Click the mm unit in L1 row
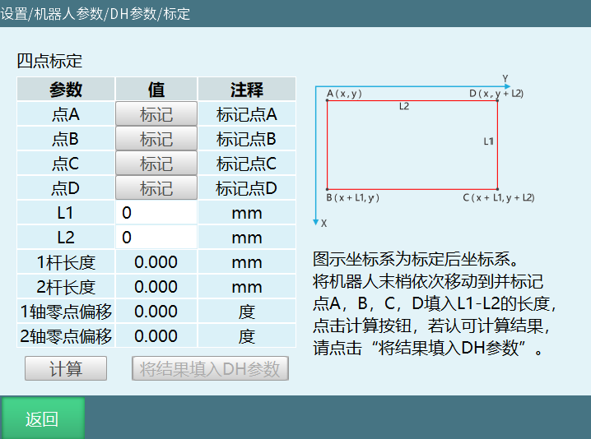 pyautogui.click(x=246, y=213)
